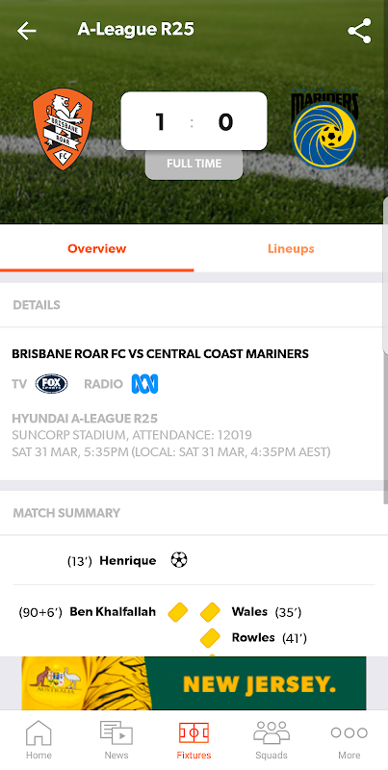Screen dimensions: 388x770
Task: Click the vertical scrollbar on right edge
Action: 385,275
